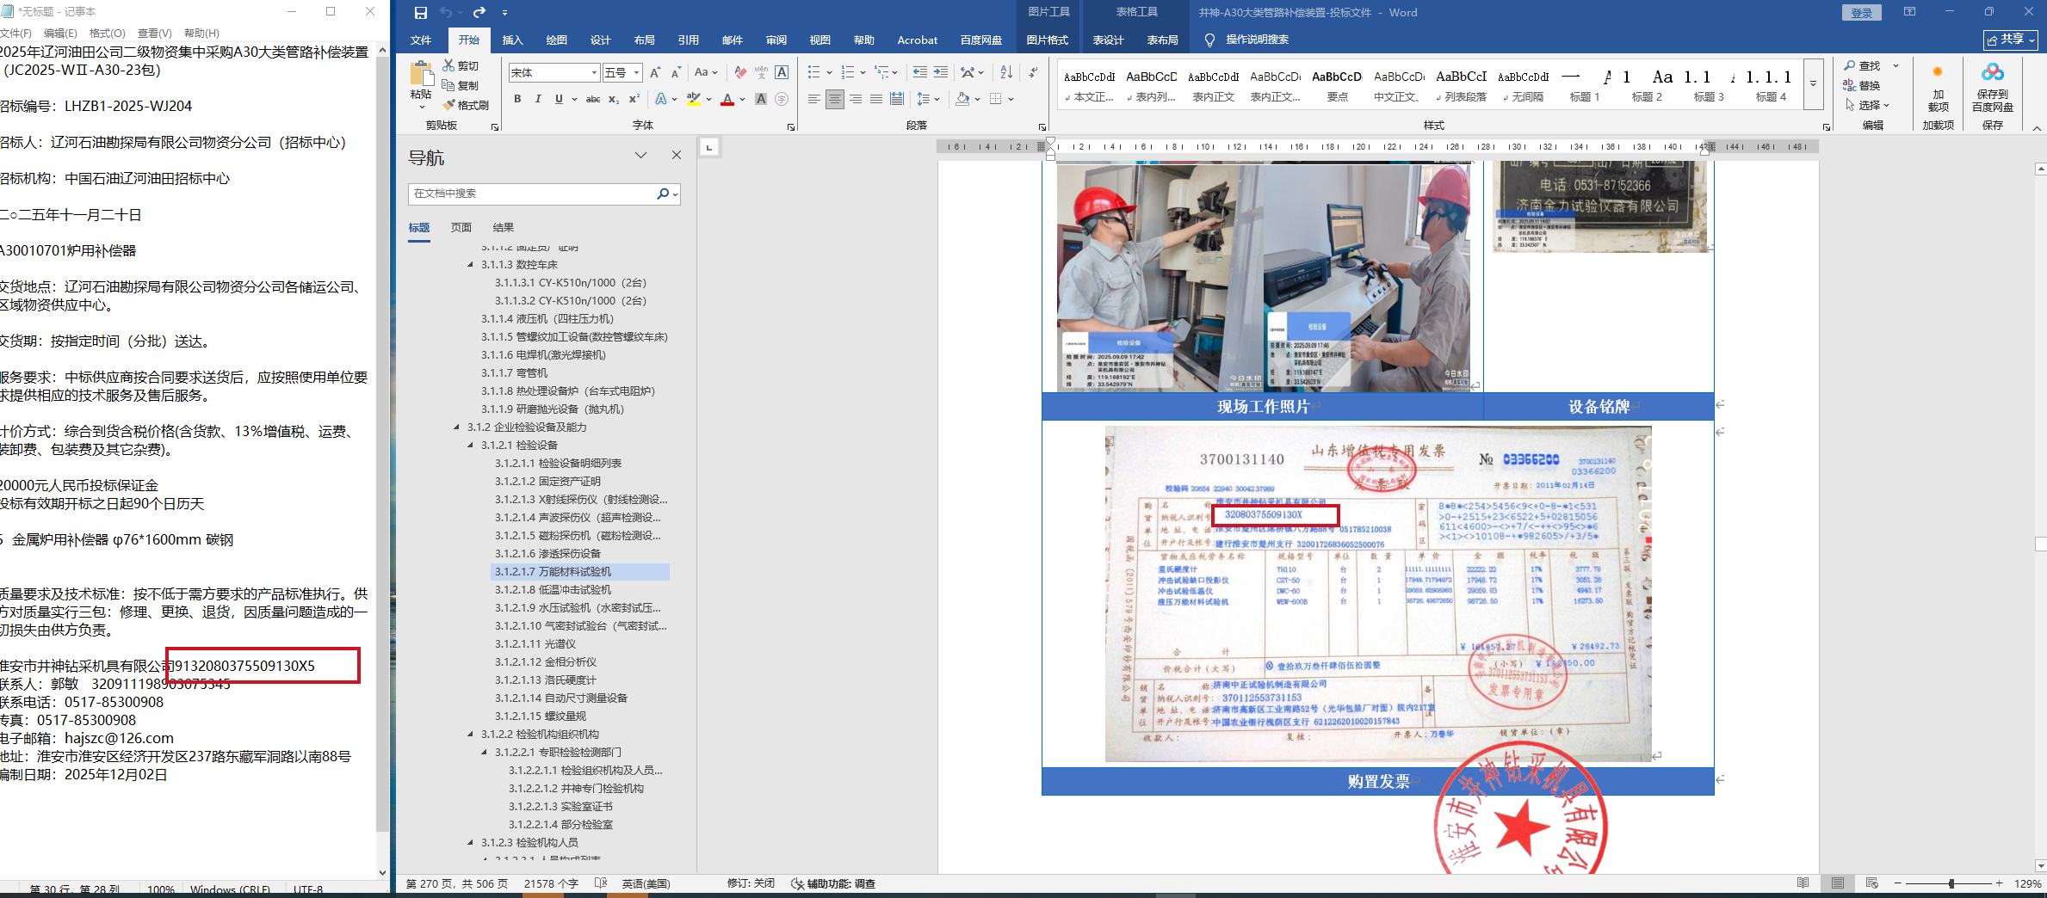The image size is (2047, 898).
Task: Click the 登录 sign-in button
Action: pos(1861,13)
